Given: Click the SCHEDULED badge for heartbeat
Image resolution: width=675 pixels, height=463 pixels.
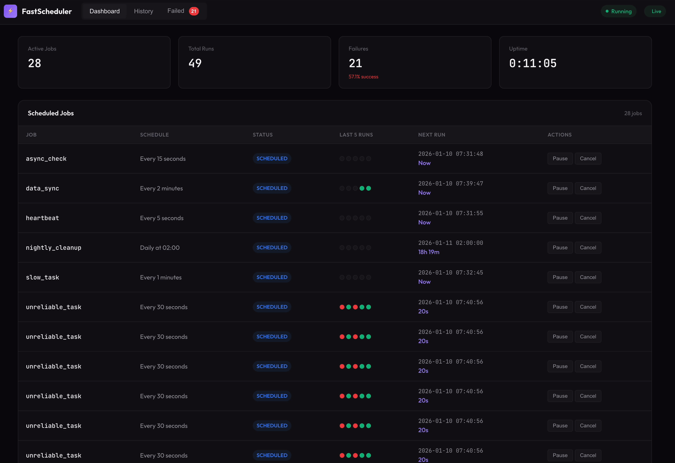Looking at the screenshot, I should (x=272, y=218).
